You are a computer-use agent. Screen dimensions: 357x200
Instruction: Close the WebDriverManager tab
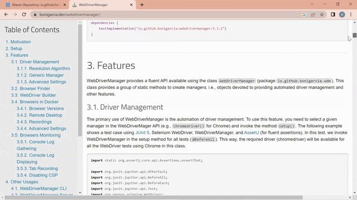(x=132, y=4)
